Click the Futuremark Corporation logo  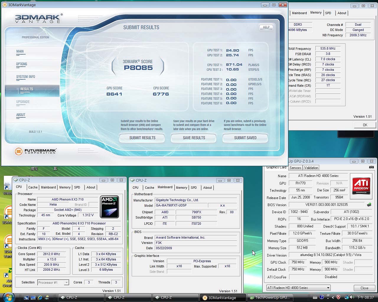[35, 151]
